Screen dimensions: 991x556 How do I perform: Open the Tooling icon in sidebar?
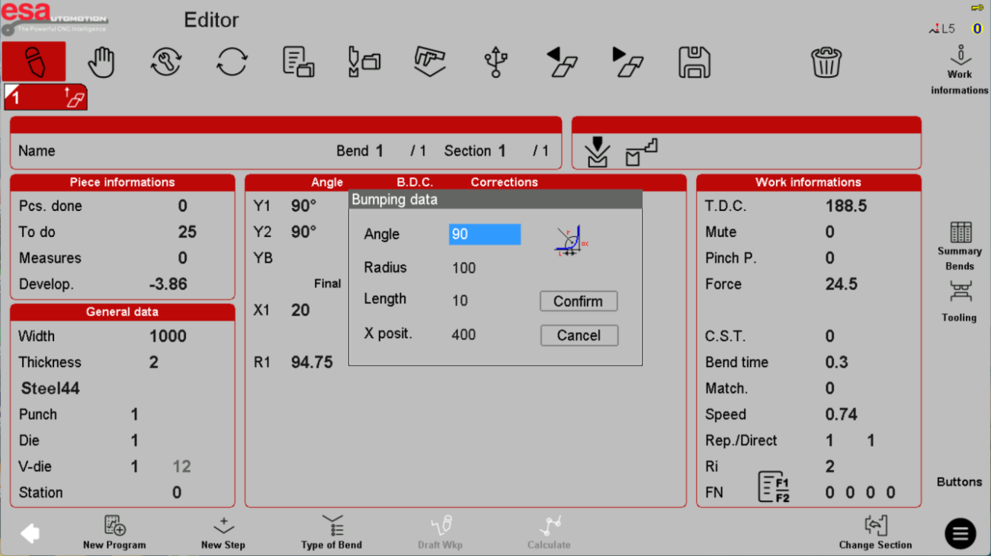tap(959, 300)
